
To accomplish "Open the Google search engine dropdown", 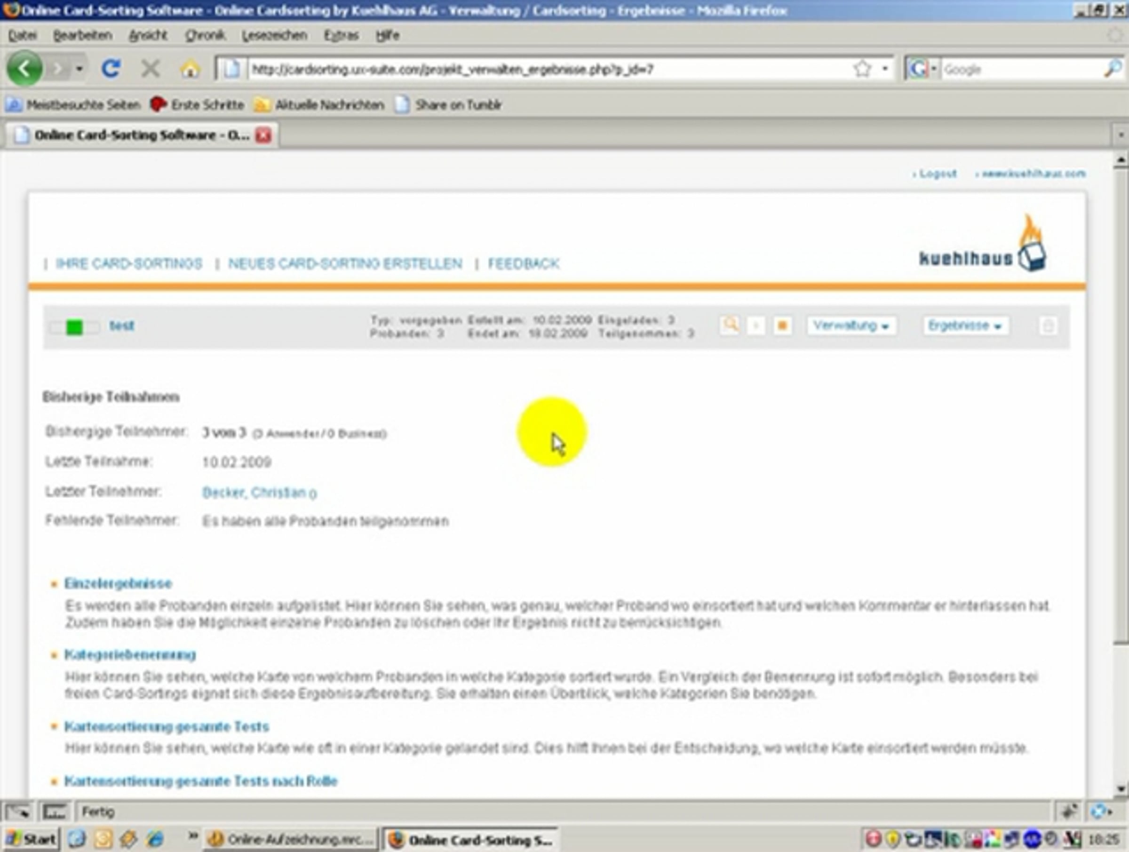I will [x=923, y=69].
